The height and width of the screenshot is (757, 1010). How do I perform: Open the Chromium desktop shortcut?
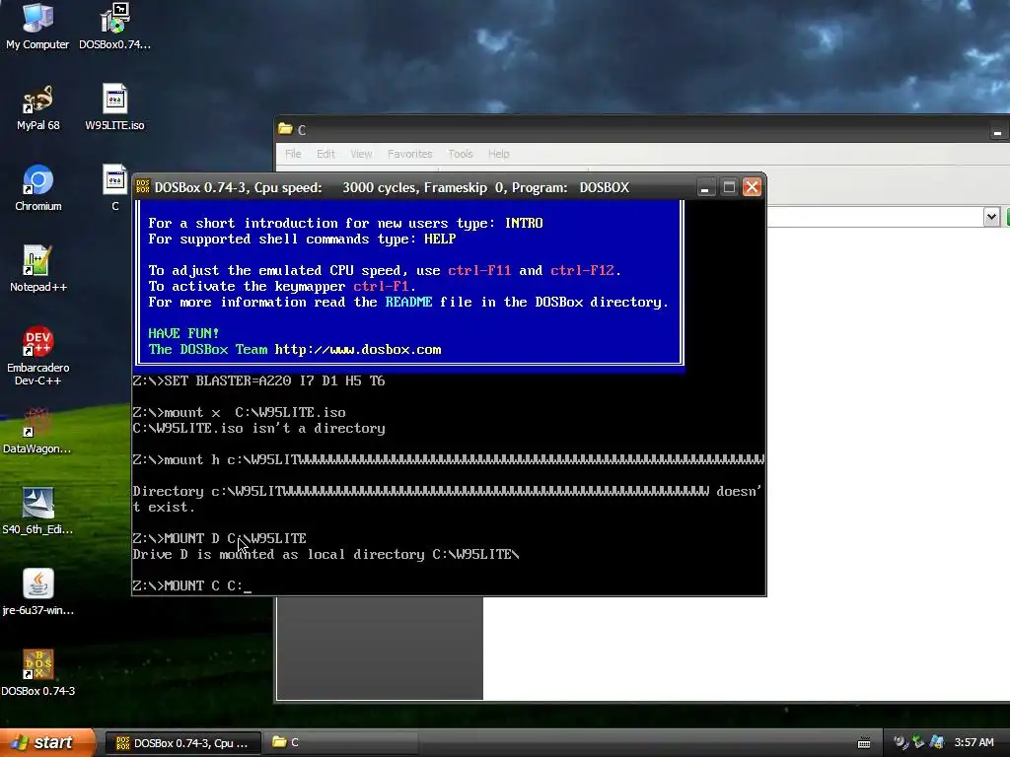tap(38, 188)
